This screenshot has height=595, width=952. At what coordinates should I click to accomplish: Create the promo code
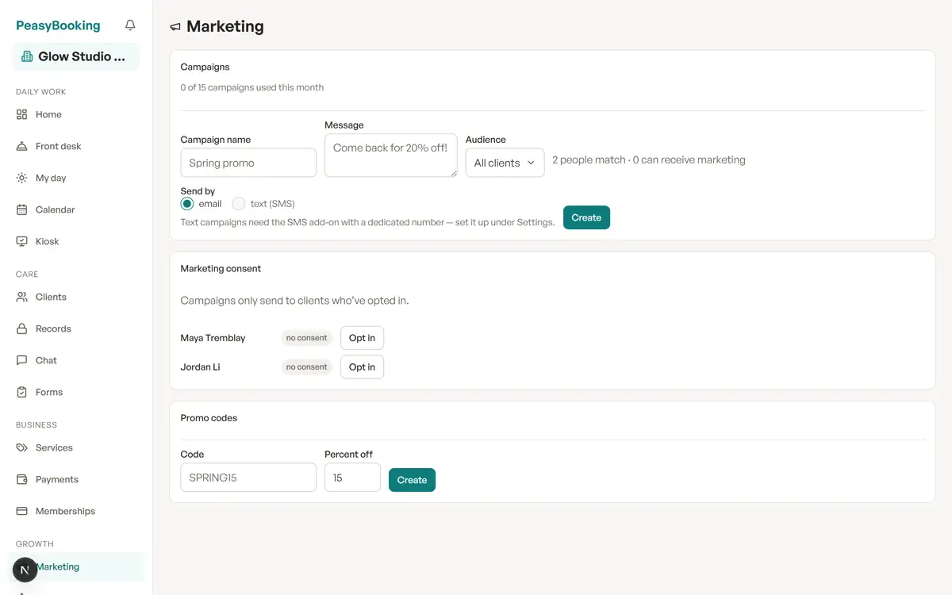[x=412, y=480]
